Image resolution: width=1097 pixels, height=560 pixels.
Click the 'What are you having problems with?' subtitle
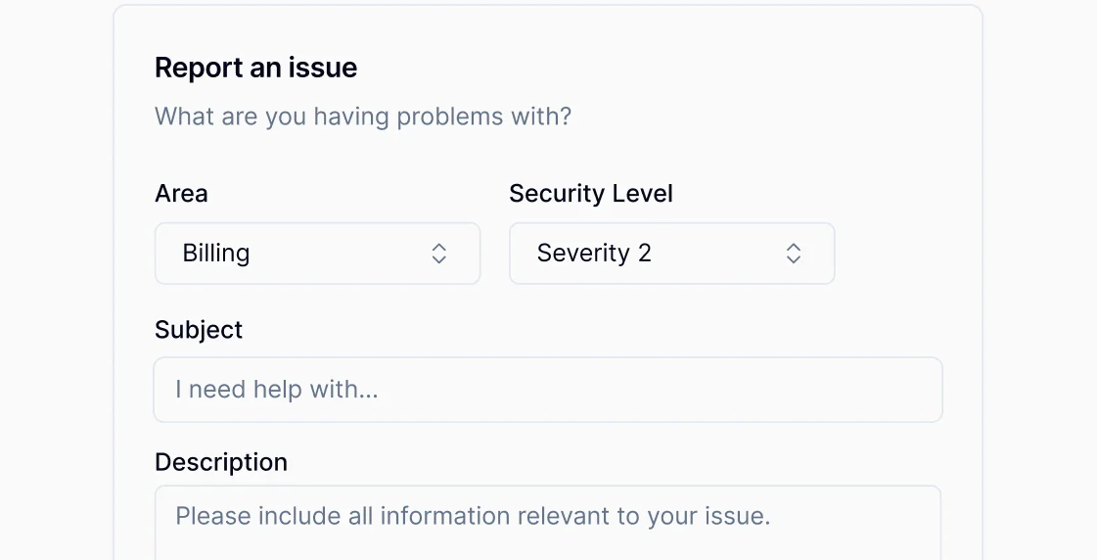coord(363,117)
